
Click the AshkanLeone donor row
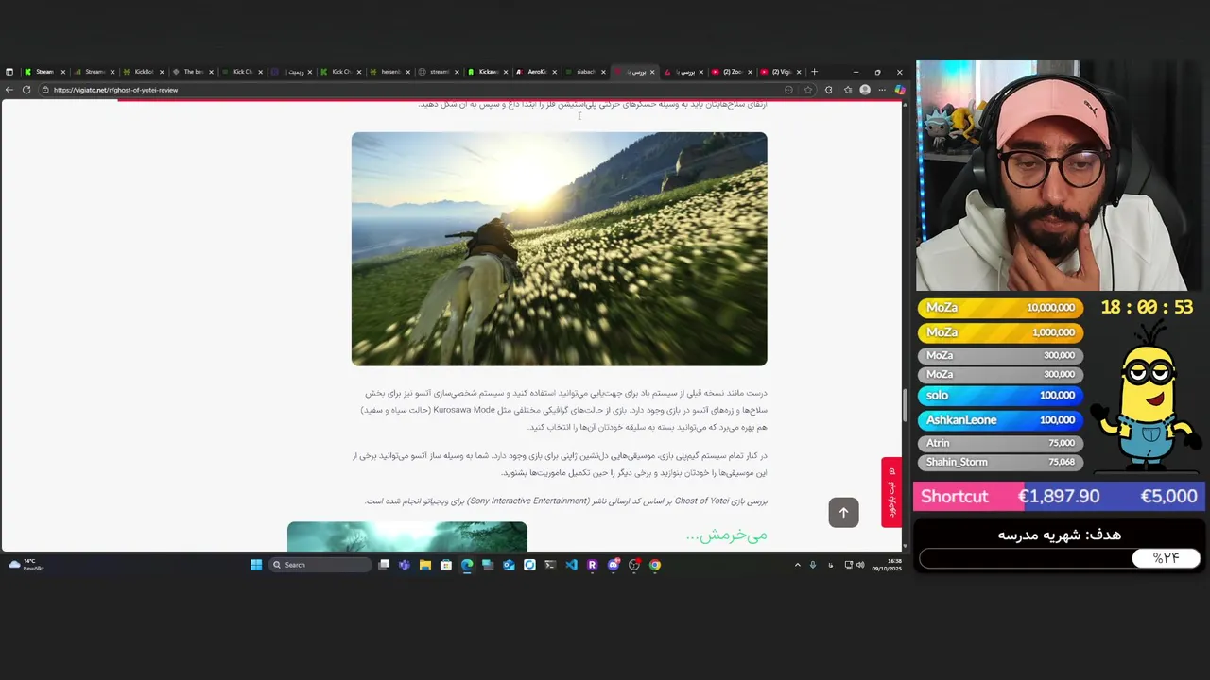tap(1000, 420)
